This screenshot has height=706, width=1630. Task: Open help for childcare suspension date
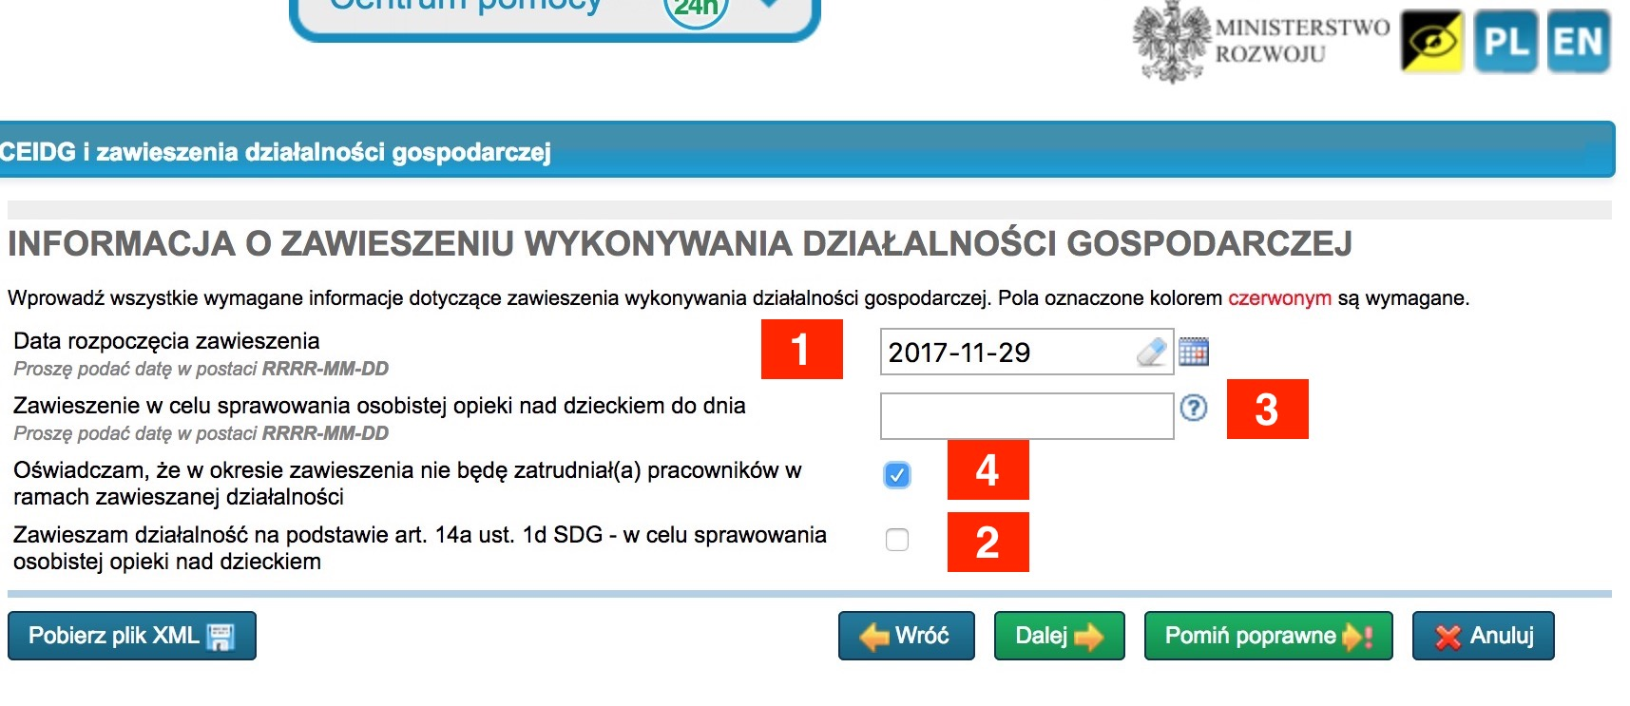tap(1194, 408)
